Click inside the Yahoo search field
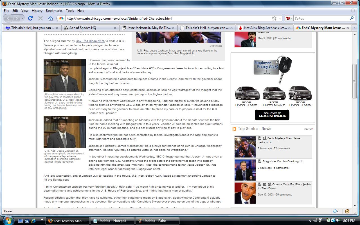This screenshot has width=360, height=225. point(321,19)
